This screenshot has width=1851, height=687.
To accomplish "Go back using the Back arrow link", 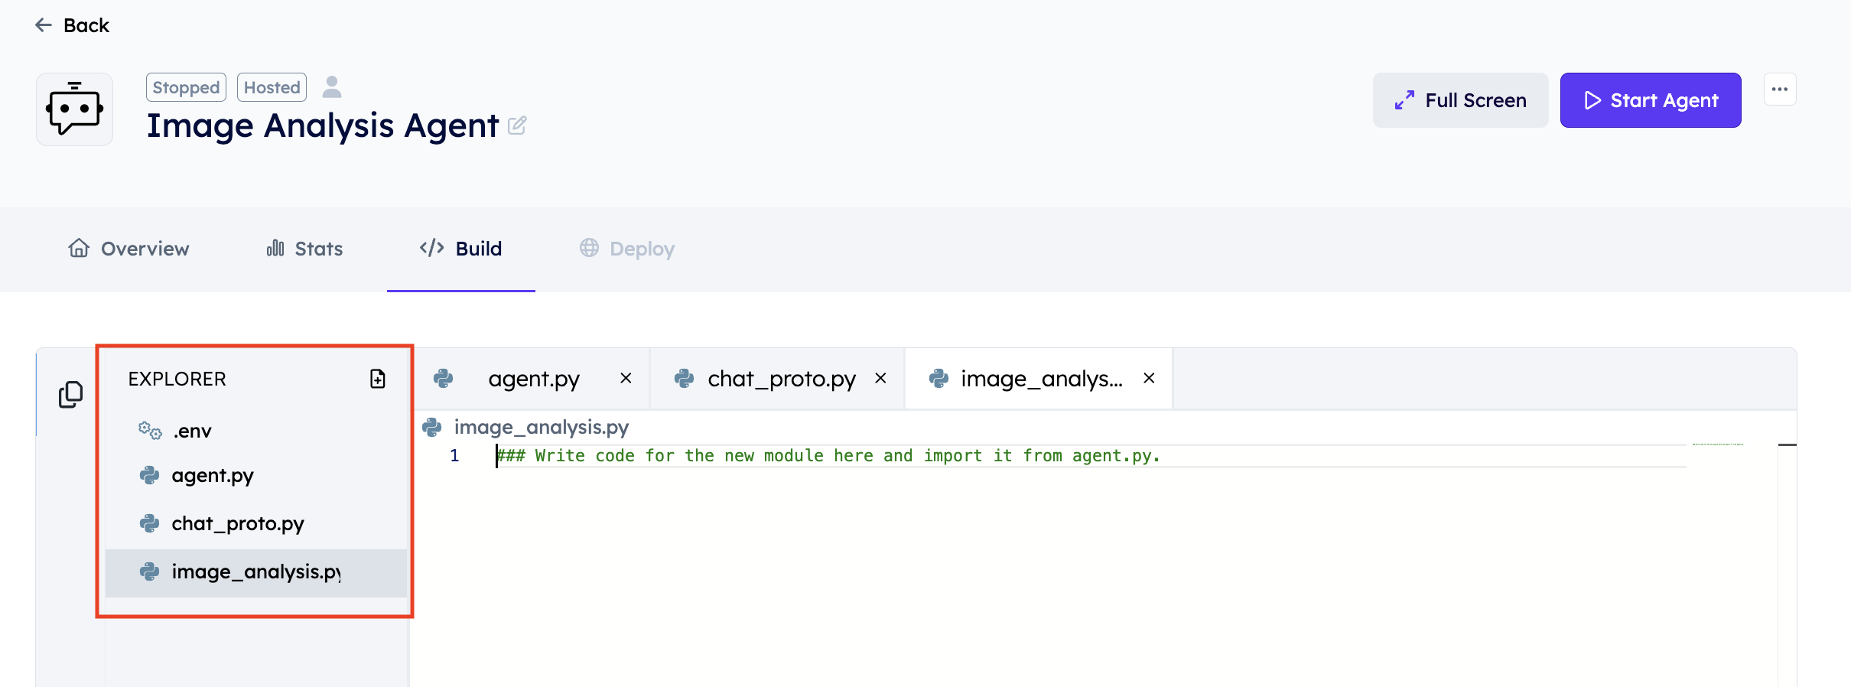I will click(72, 25).
